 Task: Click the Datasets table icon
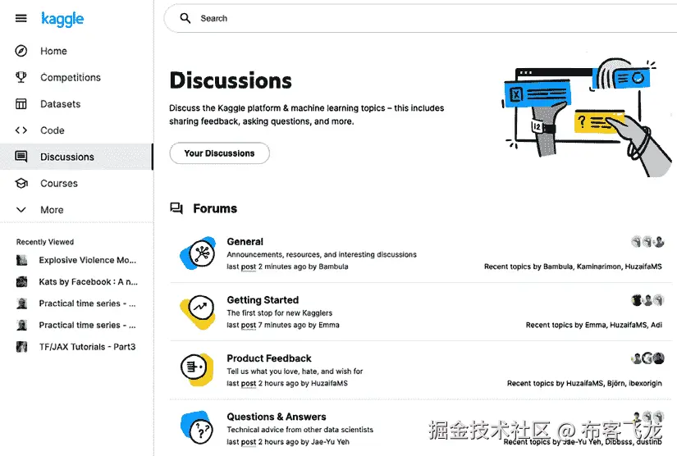tap(21, 104)
